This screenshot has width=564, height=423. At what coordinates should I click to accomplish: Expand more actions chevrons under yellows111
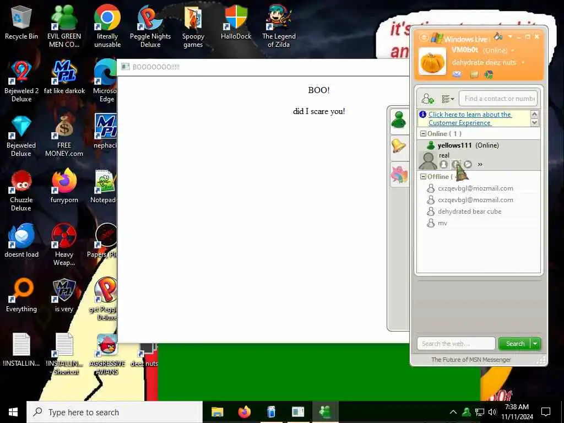coord(480,164)
